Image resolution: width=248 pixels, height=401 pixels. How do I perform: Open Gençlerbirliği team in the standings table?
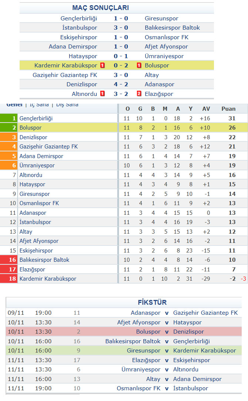point(36,118)
